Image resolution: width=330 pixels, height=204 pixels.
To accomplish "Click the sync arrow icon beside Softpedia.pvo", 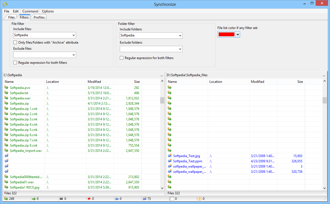I will [x=6, y=88].
